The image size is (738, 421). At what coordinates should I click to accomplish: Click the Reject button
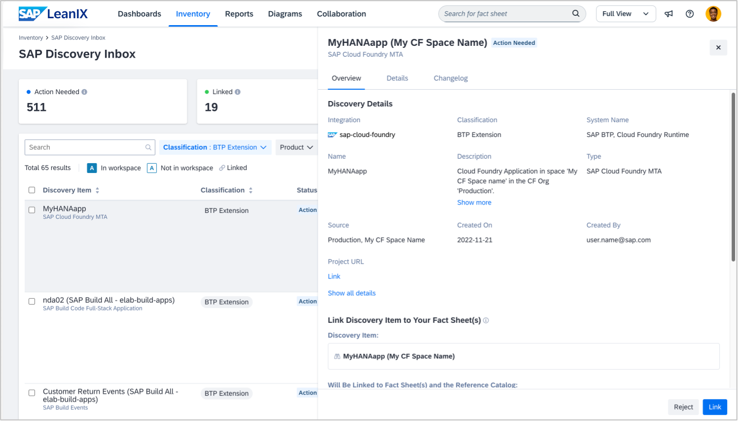pos(684,407)
